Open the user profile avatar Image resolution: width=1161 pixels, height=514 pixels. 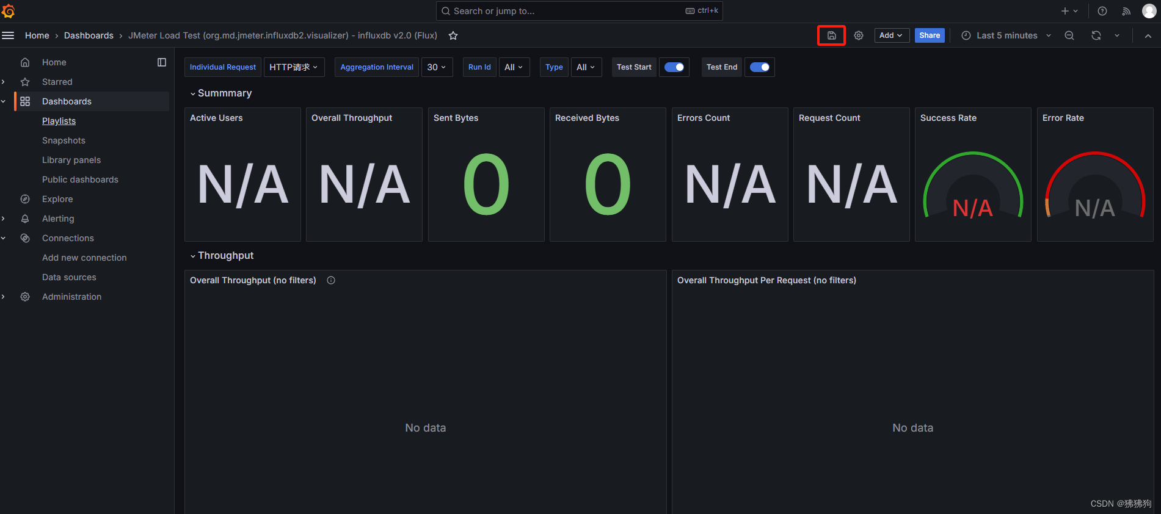point(1149,11)
